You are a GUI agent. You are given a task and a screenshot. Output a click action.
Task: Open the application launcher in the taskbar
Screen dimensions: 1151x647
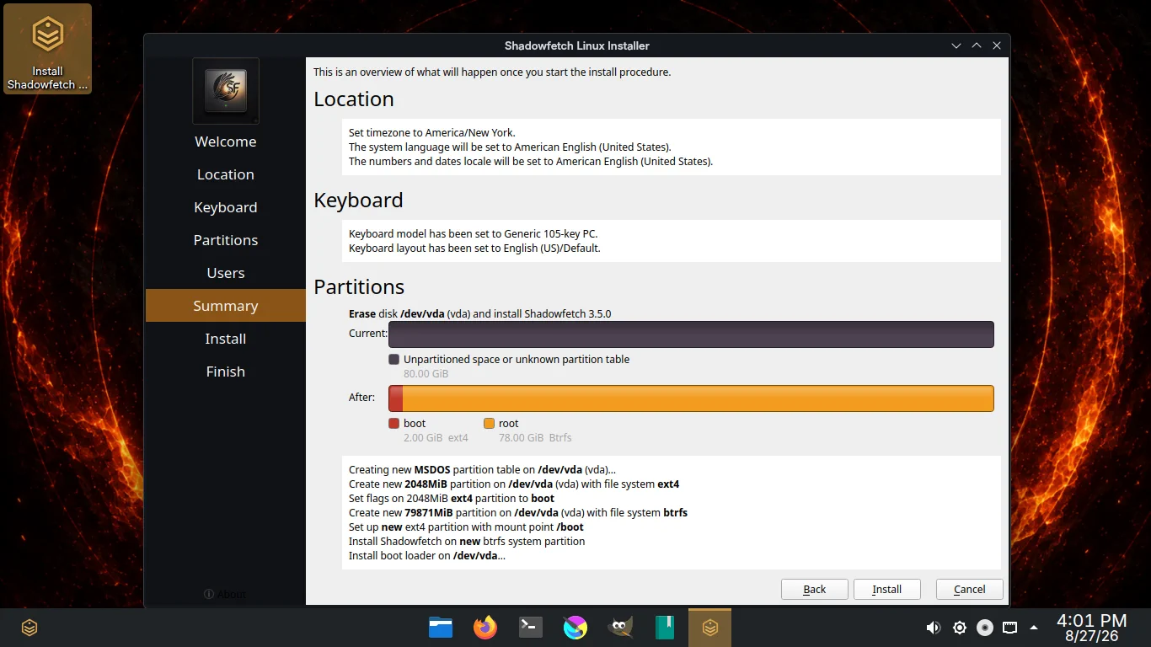(x=29, y=628)
